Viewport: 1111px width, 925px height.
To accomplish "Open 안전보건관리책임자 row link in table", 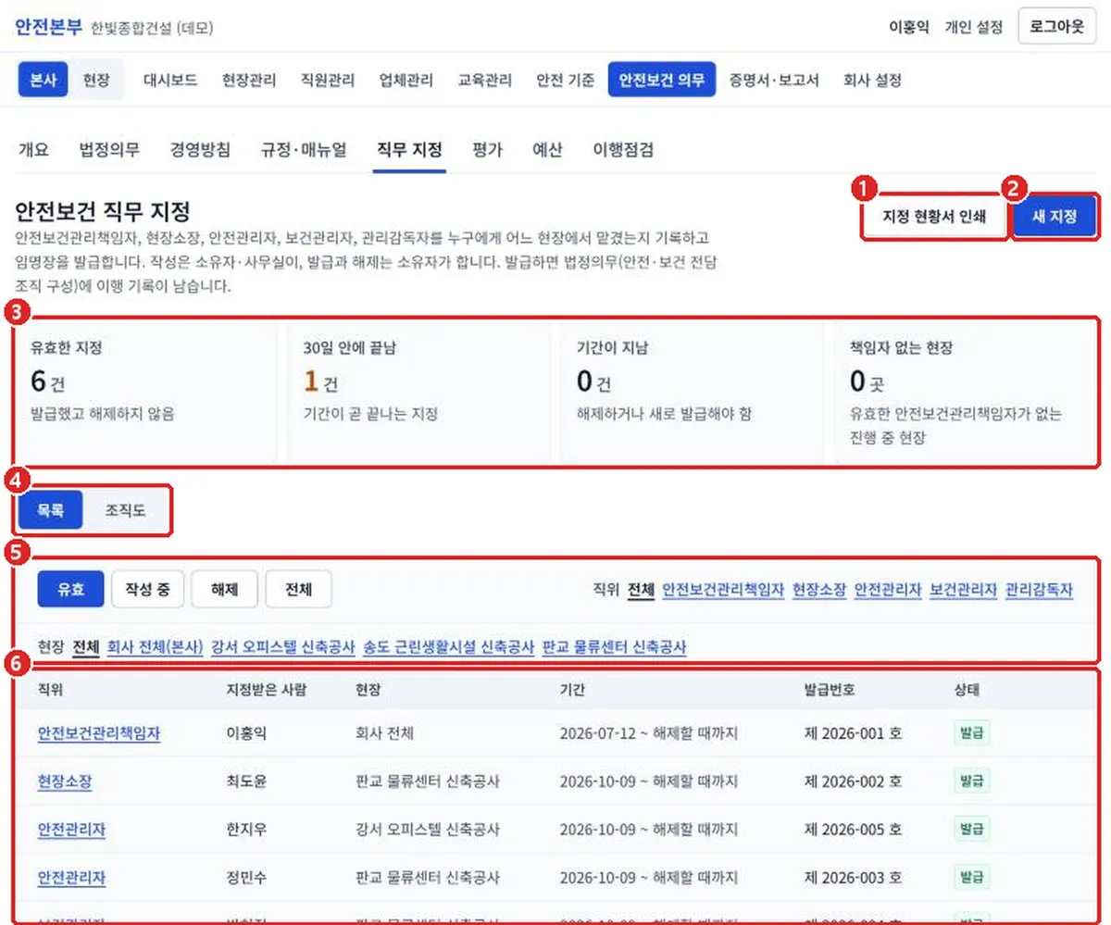I will click(99, 733).
